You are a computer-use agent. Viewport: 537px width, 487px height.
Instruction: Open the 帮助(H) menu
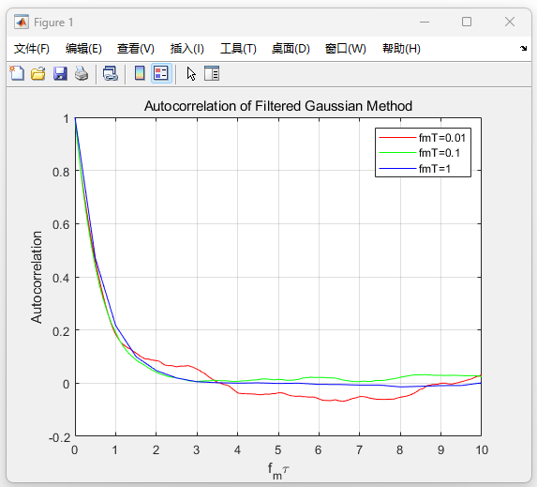(401, 49)
